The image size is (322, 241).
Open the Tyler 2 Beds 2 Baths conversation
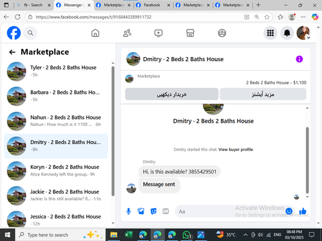tap(56, 71)
